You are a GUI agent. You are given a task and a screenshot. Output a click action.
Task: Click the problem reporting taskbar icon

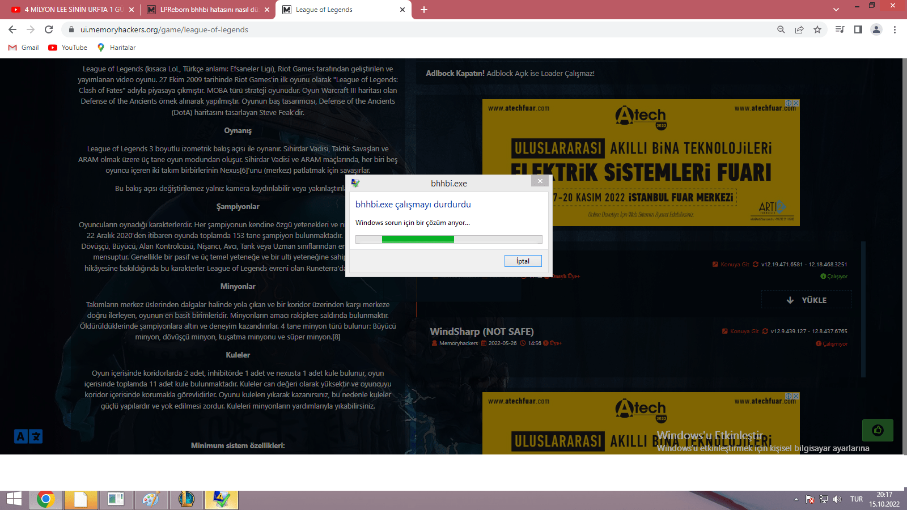point(221,499)
